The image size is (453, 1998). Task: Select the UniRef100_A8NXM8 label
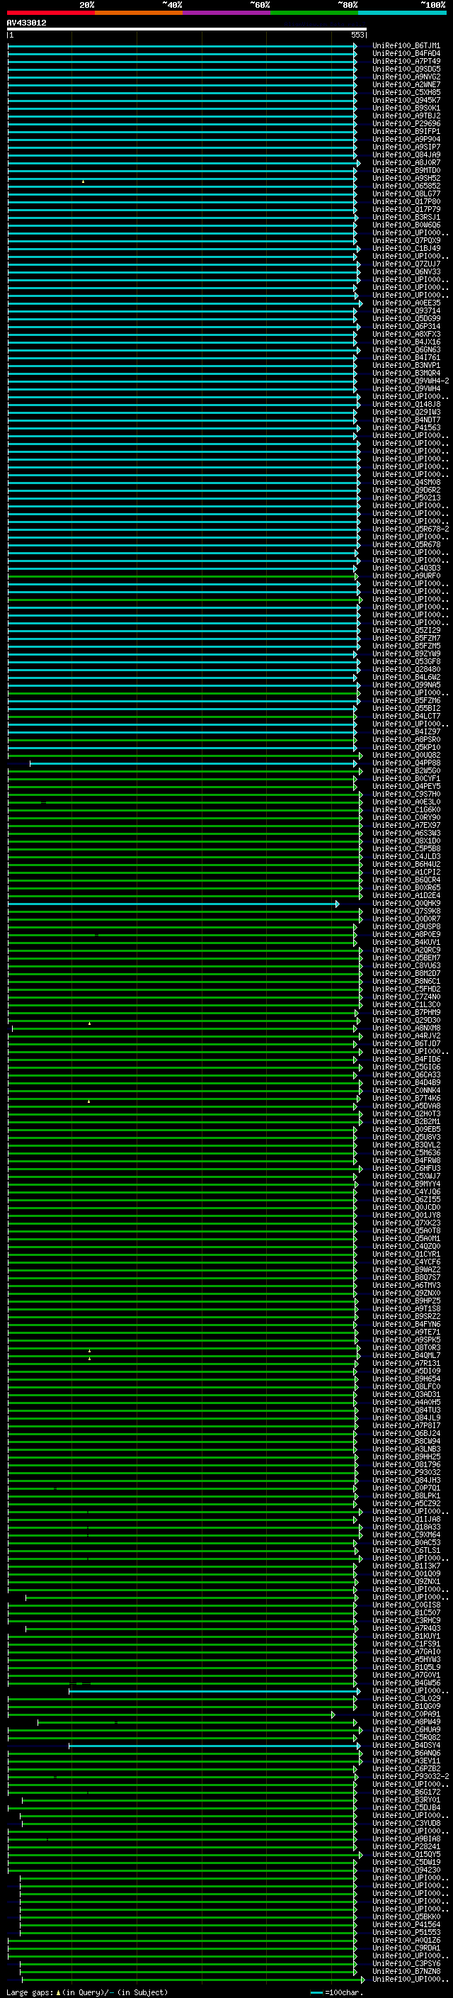(406, 1028)
